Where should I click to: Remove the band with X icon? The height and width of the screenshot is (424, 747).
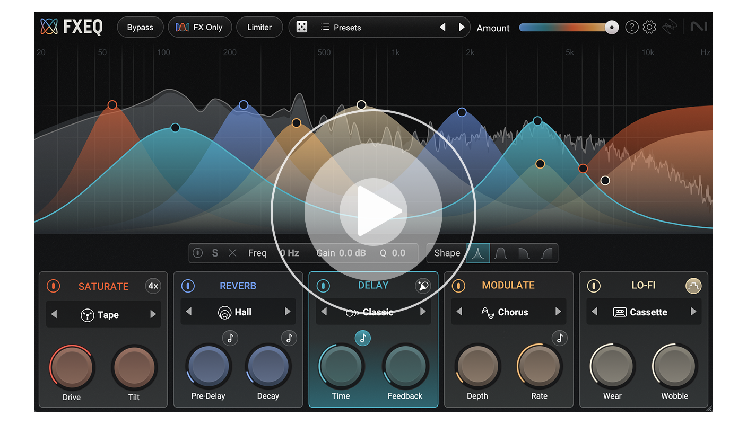point(232,253)
